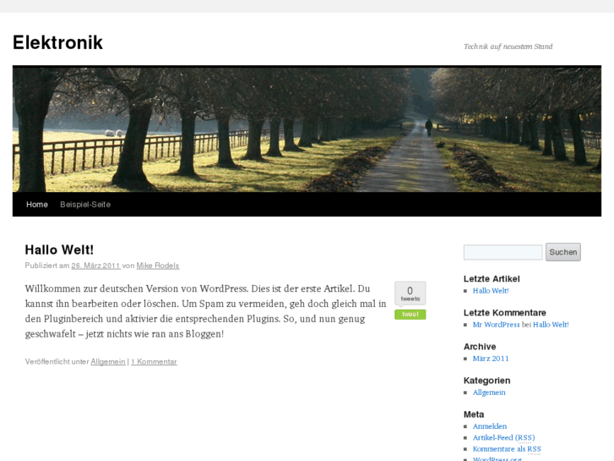614x461 pixels.
Task: View author Mike Rodels' posts
Action: (158, 266)
